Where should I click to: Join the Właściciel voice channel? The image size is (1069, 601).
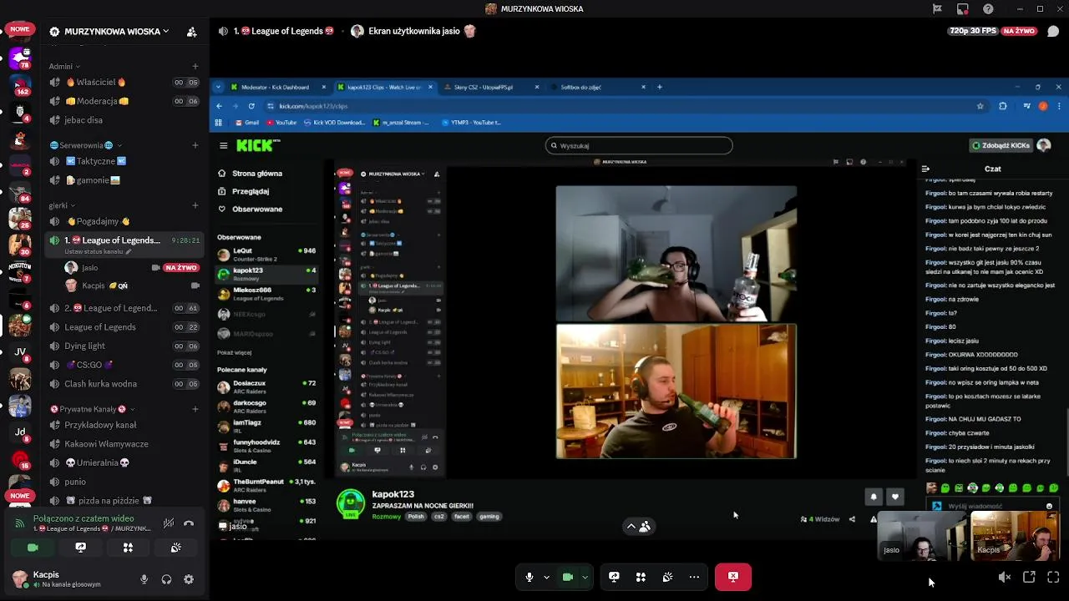[124, 83]
